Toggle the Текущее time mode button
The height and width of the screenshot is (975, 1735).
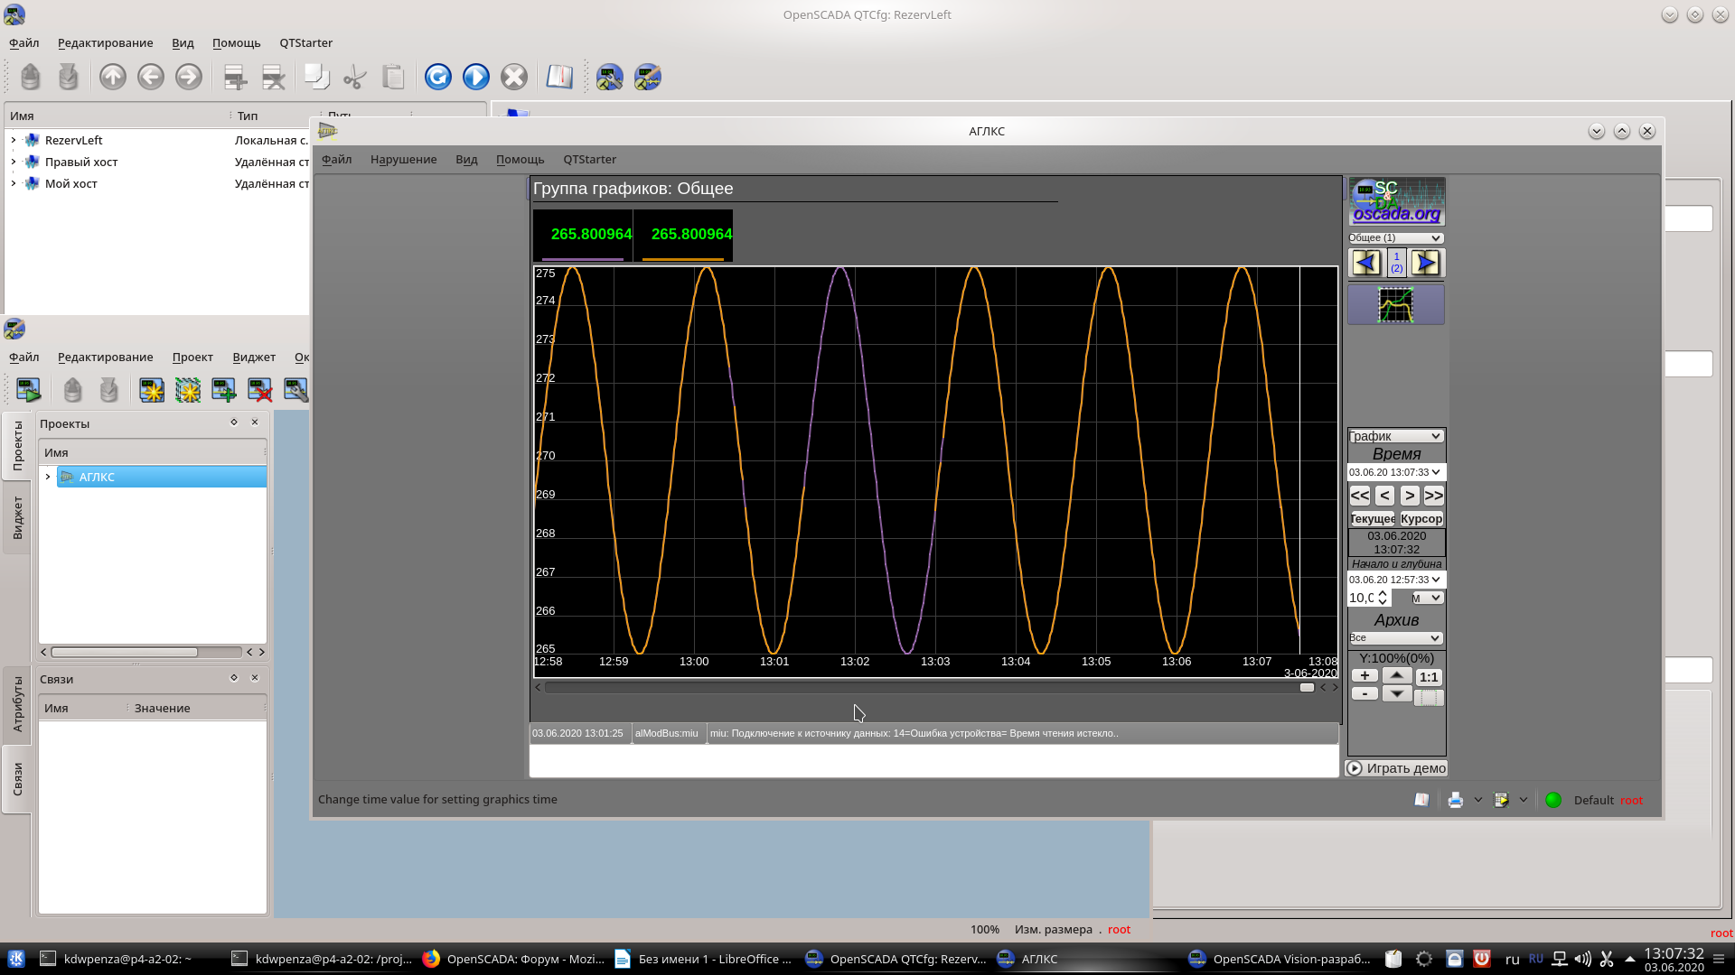1372,518
